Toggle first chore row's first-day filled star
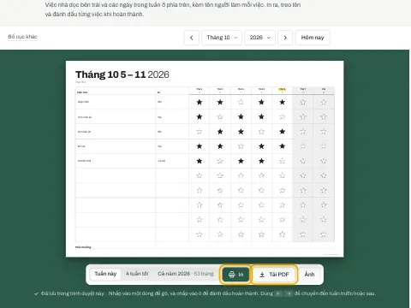The image size is (411, 308). pos(200,102)
